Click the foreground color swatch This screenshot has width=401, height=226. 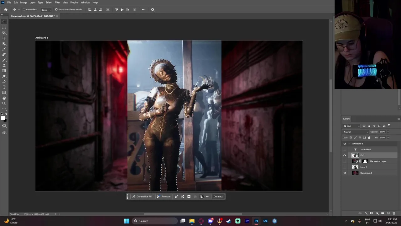click(x=3, y=118)
